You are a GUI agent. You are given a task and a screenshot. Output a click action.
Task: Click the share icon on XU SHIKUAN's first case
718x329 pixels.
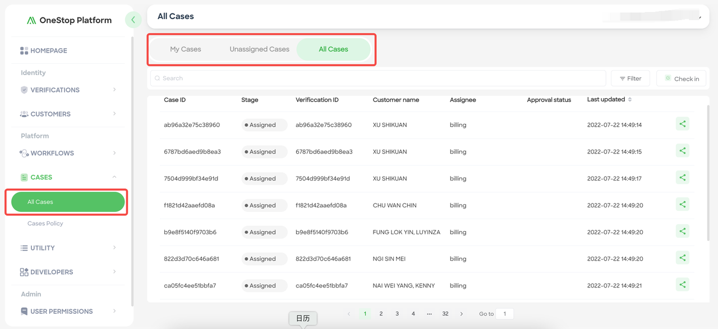tap(682, 123)
